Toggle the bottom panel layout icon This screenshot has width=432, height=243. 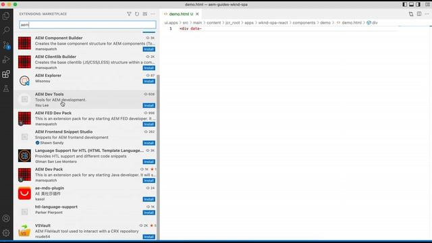pos(411,5)
